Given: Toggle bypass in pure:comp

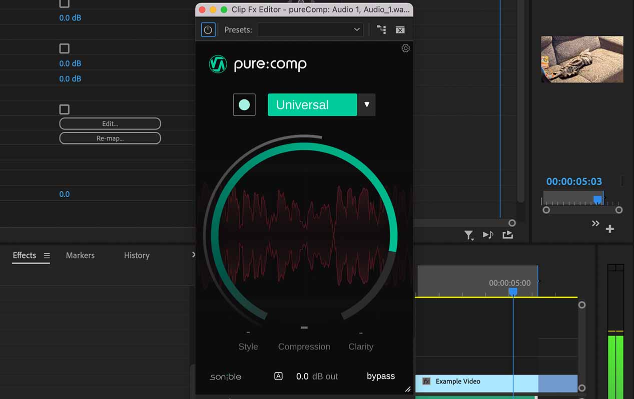Looking at the screenshot, I should (381, 376).
